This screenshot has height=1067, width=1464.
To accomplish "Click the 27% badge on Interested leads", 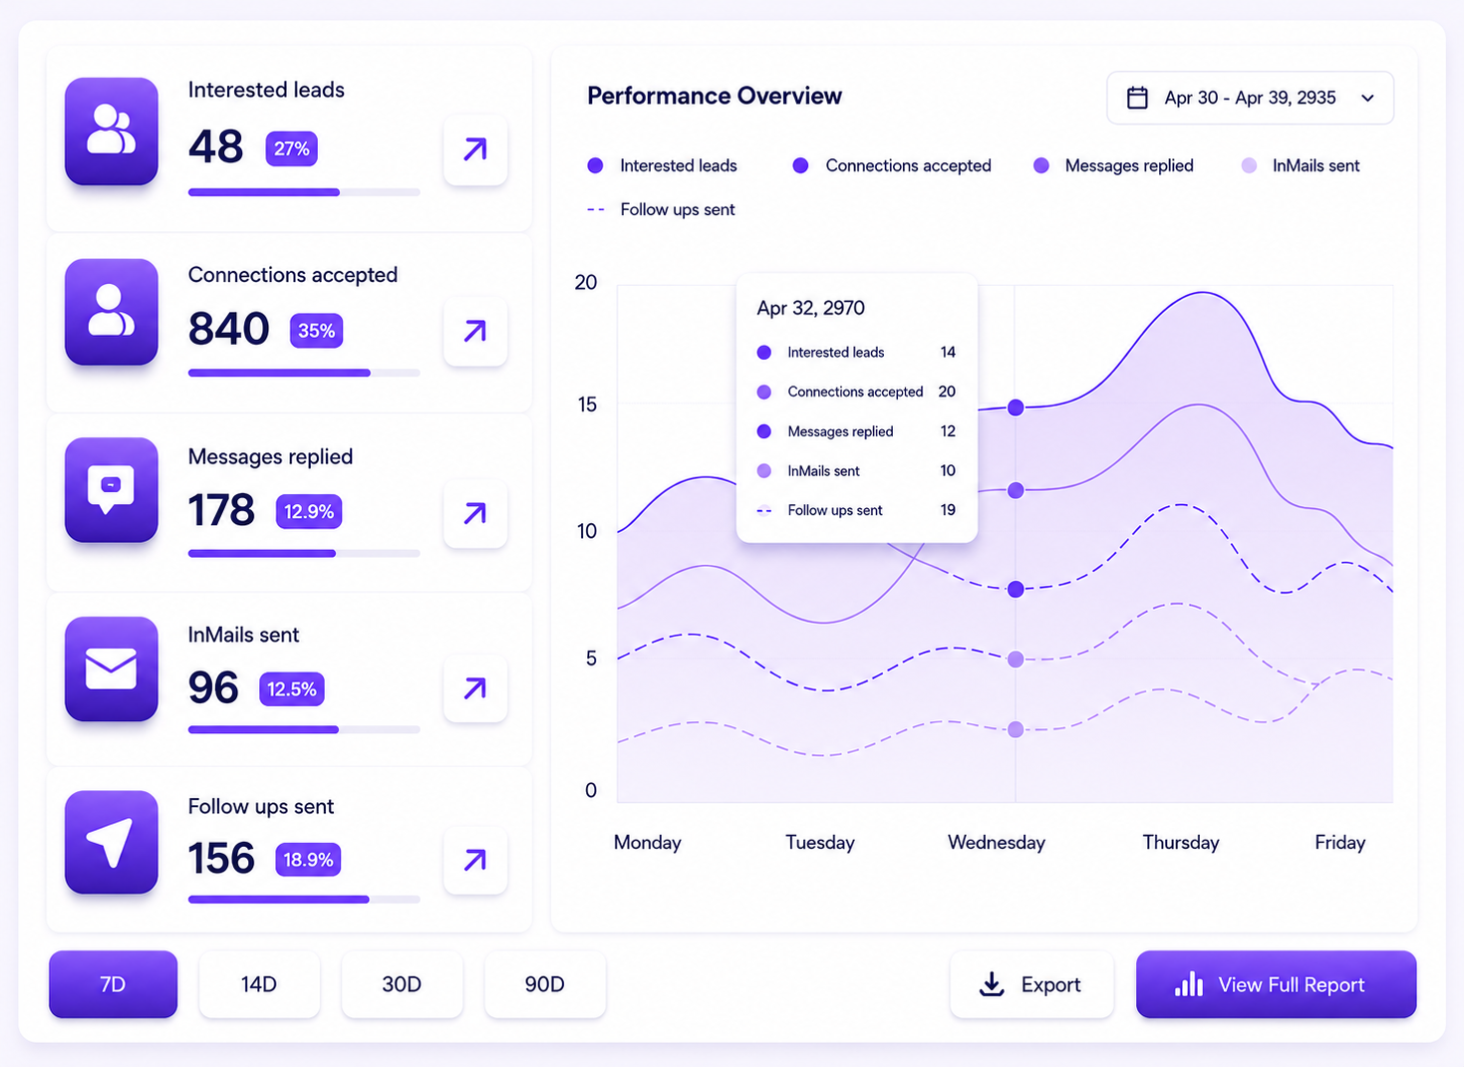I will tap(292, 148).
